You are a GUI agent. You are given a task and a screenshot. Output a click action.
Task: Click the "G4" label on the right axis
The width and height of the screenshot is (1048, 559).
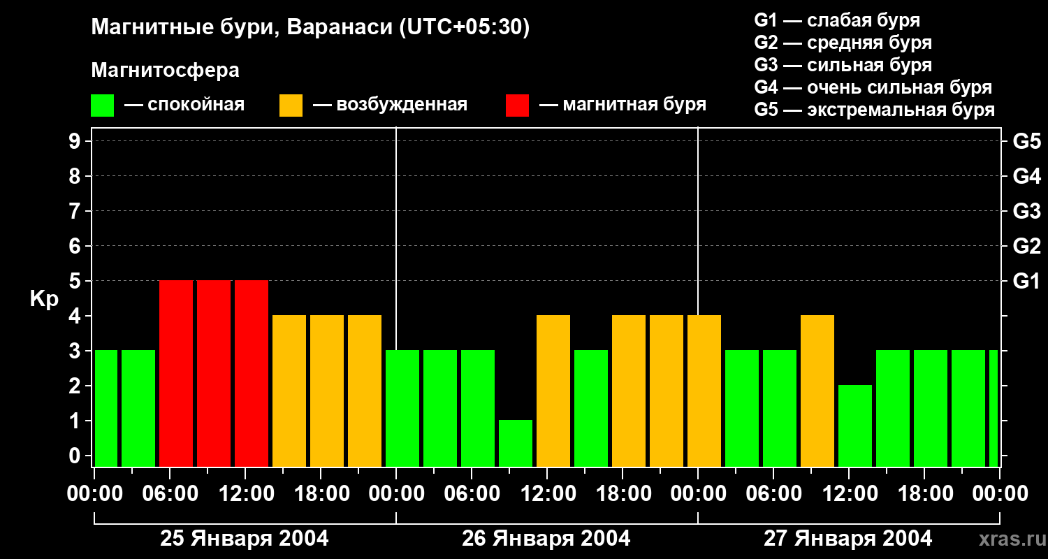(1026, 176)
